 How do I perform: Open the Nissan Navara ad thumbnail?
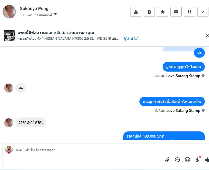9,36
